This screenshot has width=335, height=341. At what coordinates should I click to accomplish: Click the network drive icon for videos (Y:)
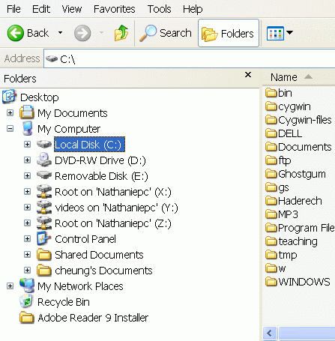[x=44, y=207]
